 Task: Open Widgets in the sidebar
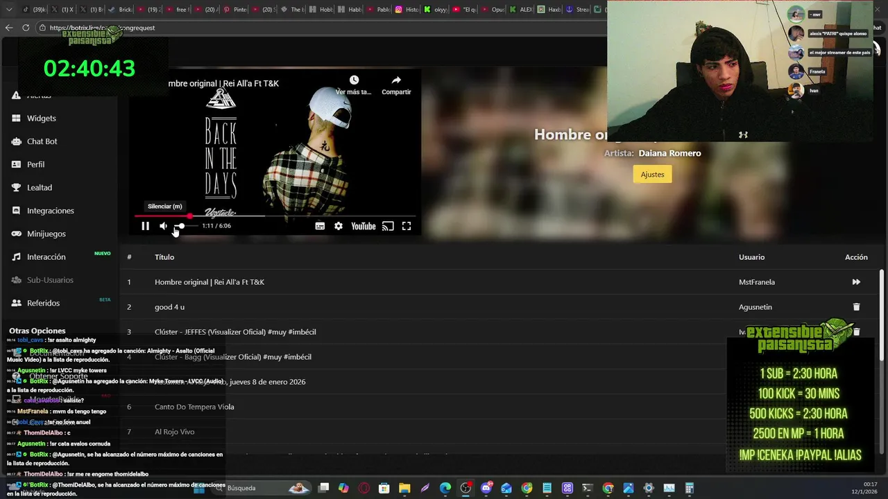coord(42,119)
